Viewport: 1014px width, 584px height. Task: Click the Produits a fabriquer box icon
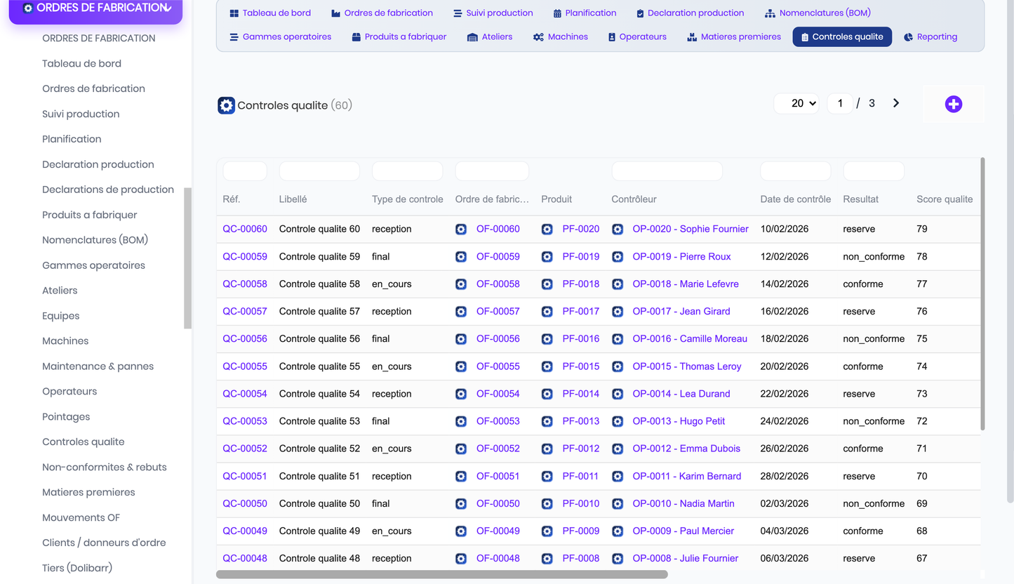tap(356, 37)
